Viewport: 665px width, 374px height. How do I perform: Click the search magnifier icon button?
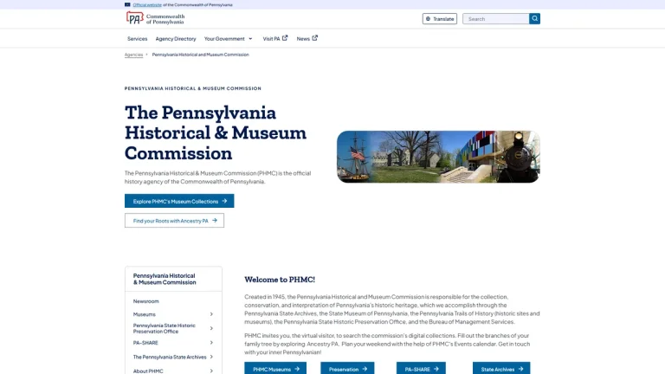pos(534,19)
